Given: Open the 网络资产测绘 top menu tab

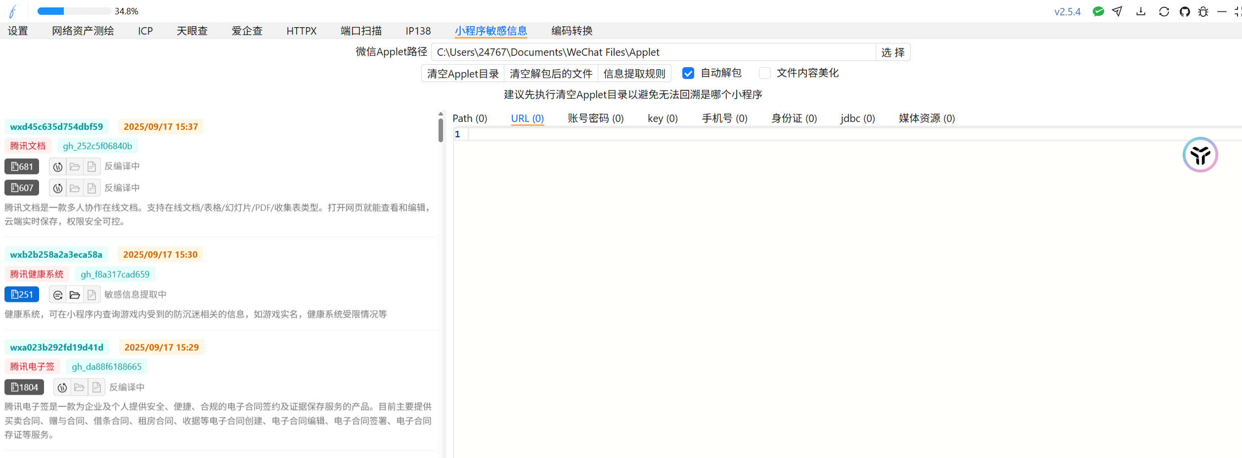Looking at the screenshot, I should click(83, 31).
